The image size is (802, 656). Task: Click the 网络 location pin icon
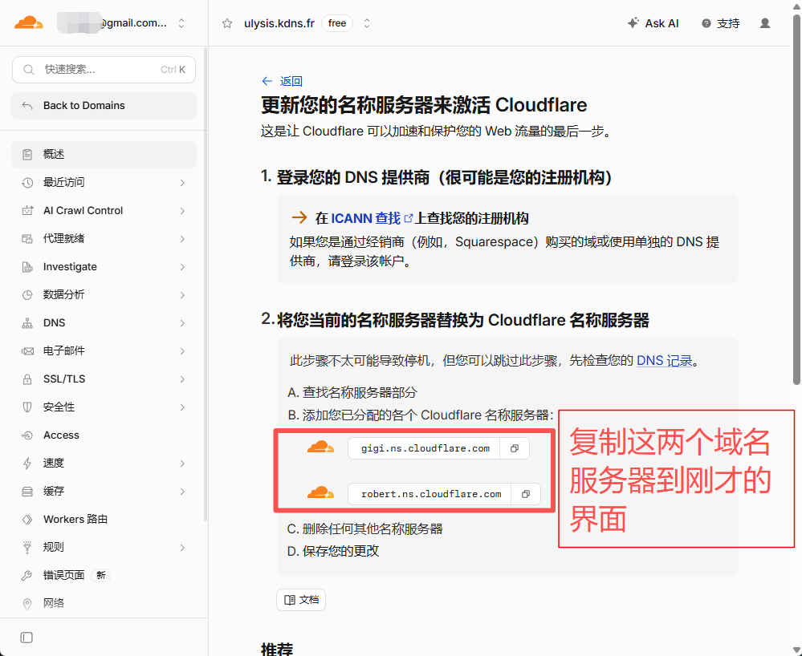[27, 604]
